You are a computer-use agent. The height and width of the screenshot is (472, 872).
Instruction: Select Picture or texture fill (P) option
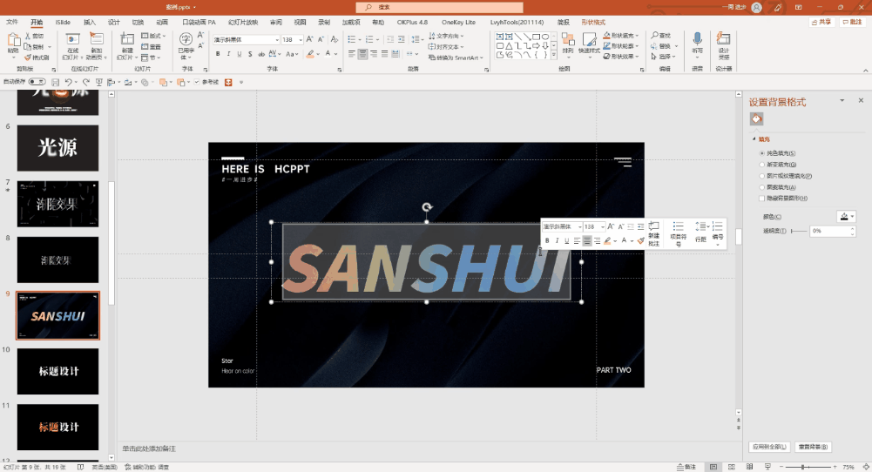(762, 176)
